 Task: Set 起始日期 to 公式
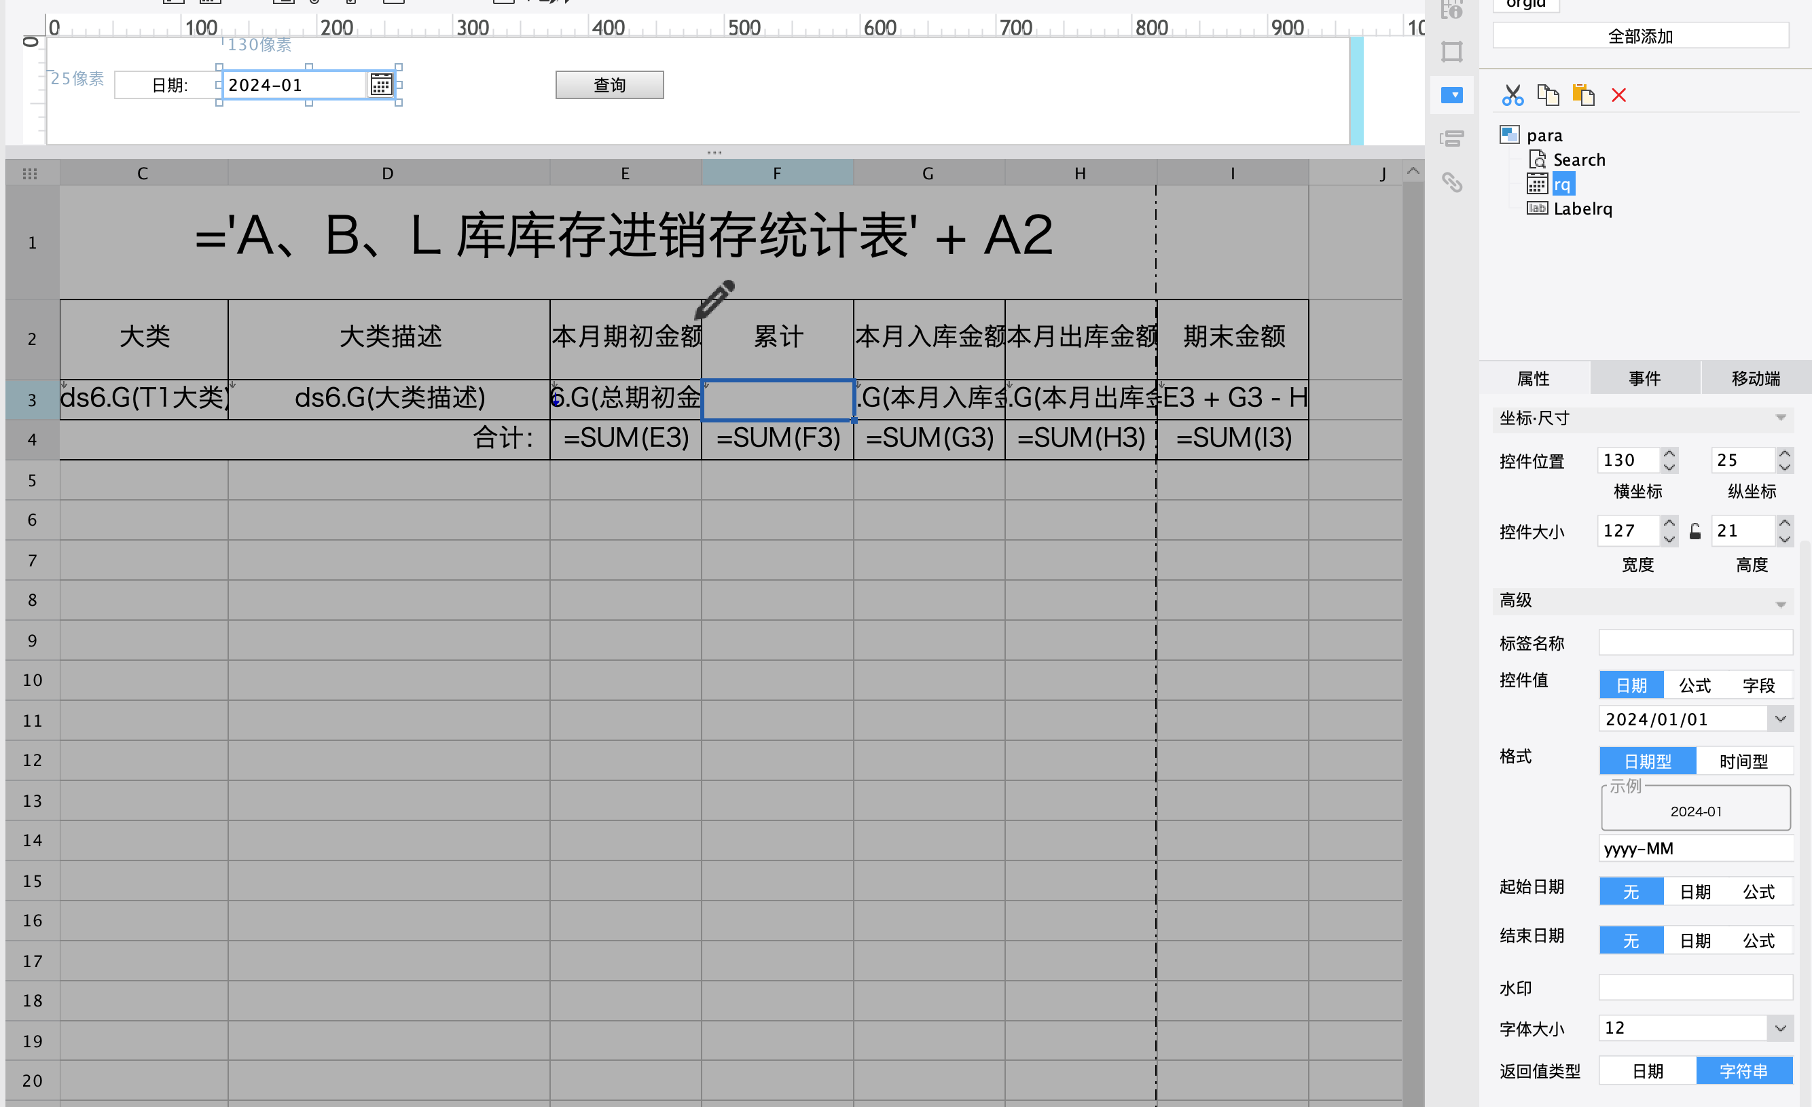pyautogui.click(x=1759, y=892)
